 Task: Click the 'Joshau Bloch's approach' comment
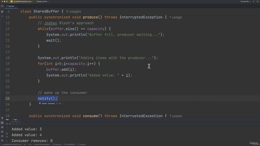(66, 23)
